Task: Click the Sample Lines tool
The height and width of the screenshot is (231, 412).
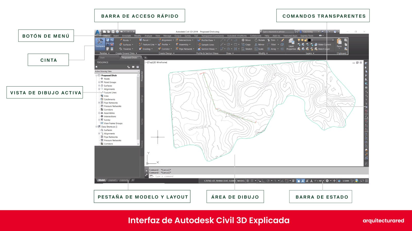Action: pyautogui.click(x=206, y=45)
